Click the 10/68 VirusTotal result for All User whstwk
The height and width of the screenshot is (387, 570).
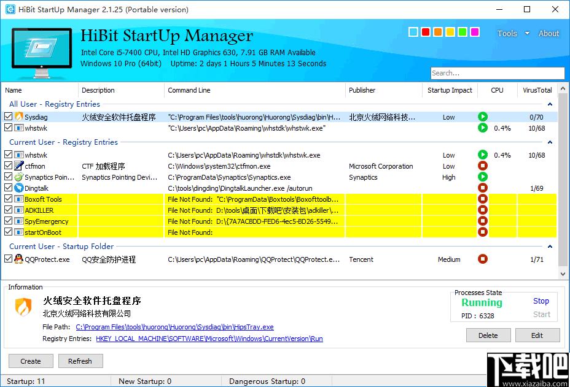point(537,128)
